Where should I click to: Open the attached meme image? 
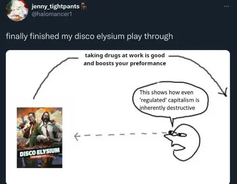pyautogui.click(x=118, y=117)
